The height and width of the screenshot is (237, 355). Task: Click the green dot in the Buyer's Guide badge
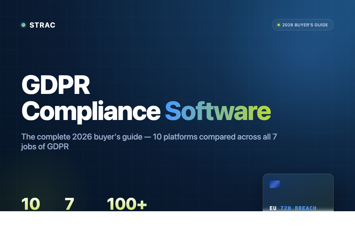tap(279, 25)
